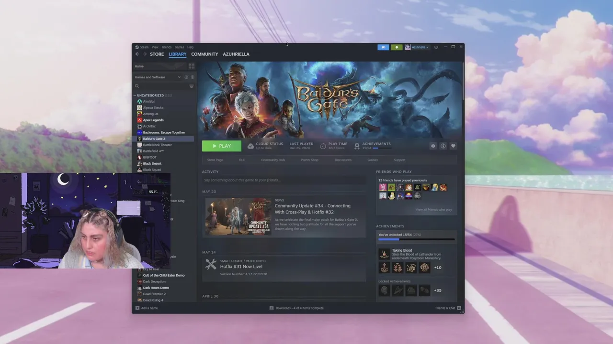Open advanced filter options icon
The height and width of the screenshot is (344, 613).
point(192,86)
